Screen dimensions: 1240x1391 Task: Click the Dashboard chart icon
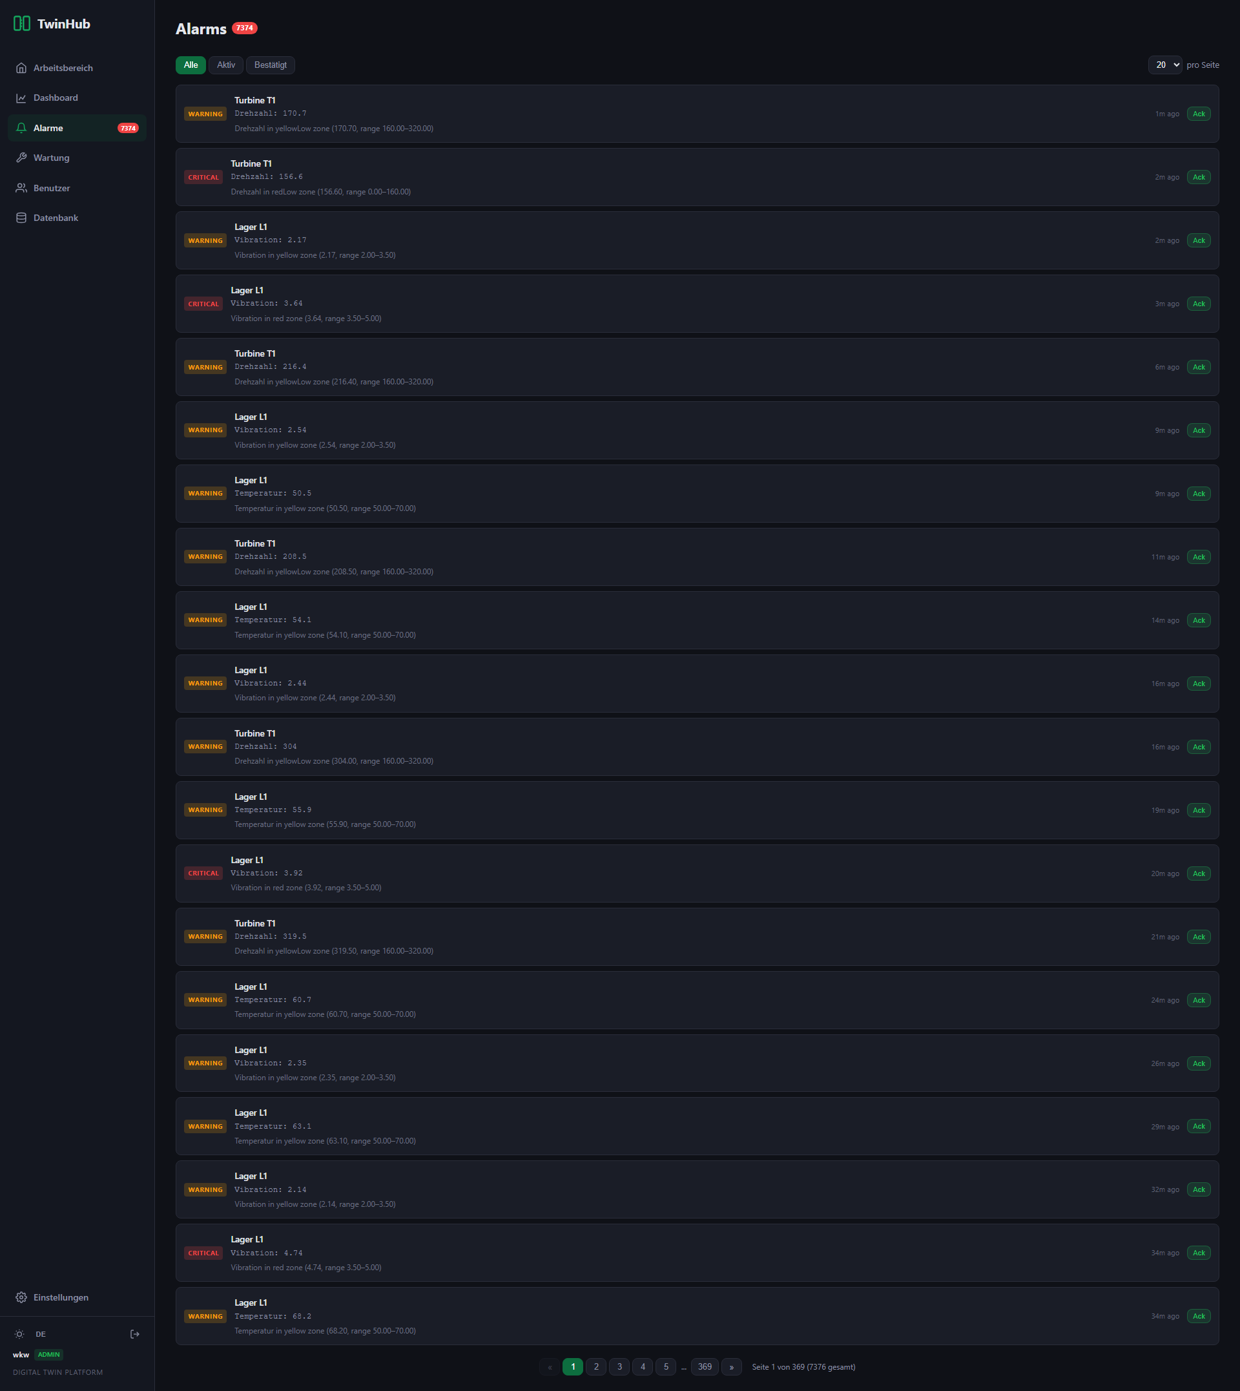click(x=21, y=98)
